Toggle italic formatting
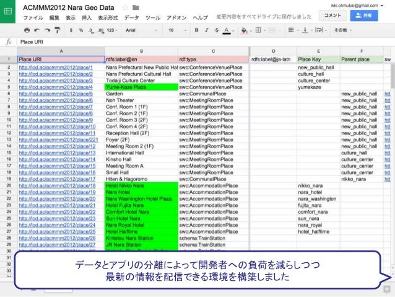Viewport: 395px width, 297px height. tap(206, 29)
